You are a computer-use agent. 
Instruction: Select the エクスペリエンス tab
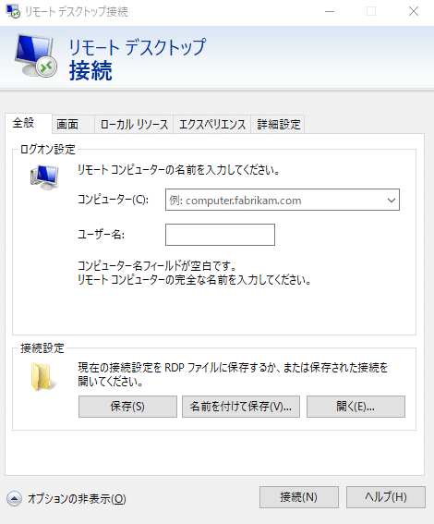(x=212, y=125)
